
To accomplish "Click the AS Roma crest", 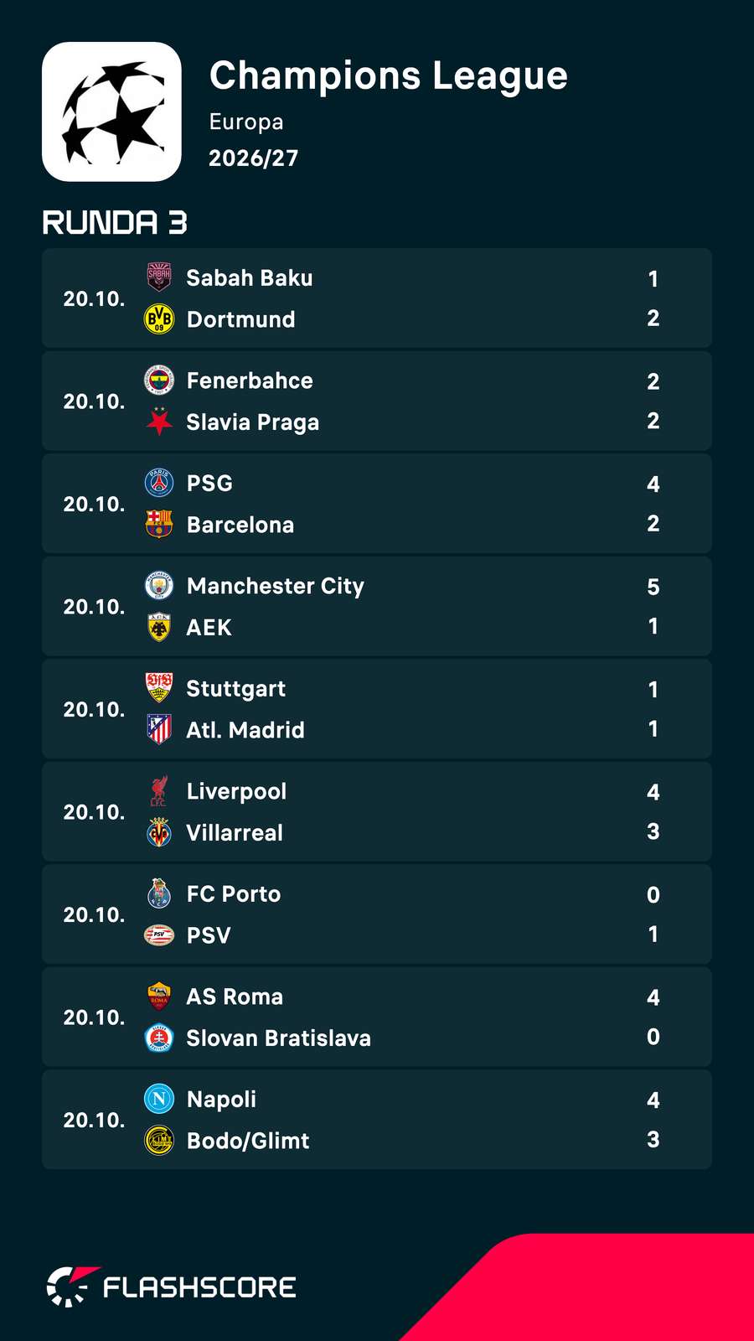I will tap(159, 997).
